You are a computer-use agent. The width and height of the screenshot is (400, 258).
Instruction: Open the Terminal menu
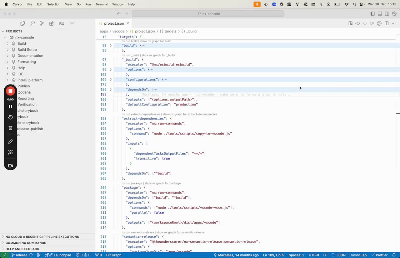tap(101, 4)
